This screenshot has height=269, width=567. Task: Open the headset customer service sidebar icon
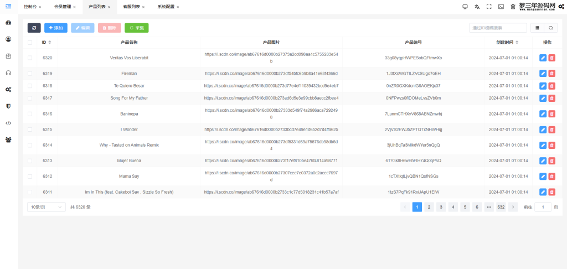point(8,73)
